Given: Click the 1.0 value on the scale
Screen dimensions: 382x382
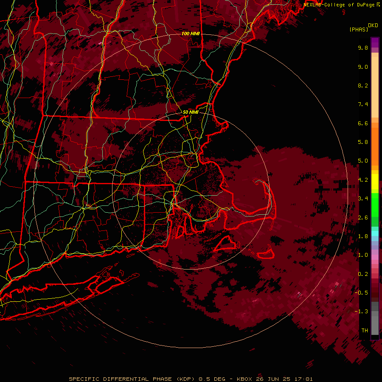Looking at the screenshot, I should [x=363, y=255].
